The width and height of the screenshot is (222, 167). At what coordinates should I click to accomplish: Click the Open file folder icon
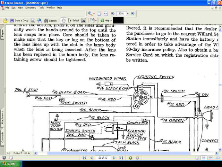pos(6,21)
